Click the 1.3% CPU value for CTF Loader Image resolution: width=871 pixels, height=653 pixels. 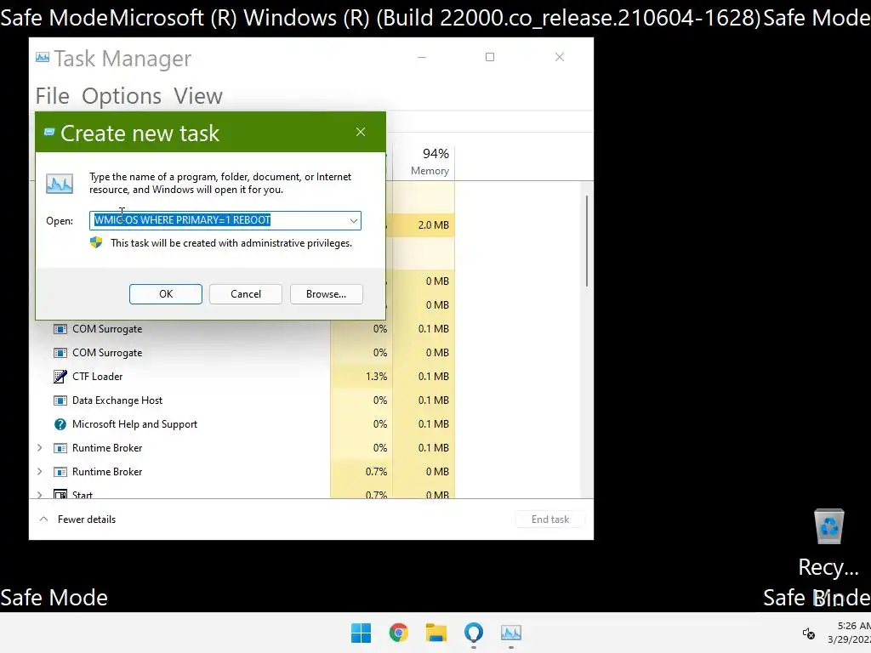pos(376,377)
